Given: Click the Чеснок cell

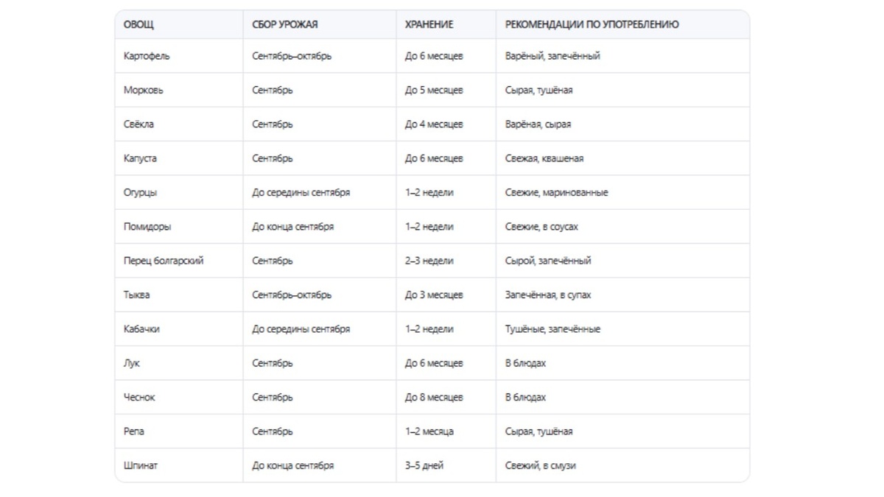Looking at the screenshot, I should 139,398.
